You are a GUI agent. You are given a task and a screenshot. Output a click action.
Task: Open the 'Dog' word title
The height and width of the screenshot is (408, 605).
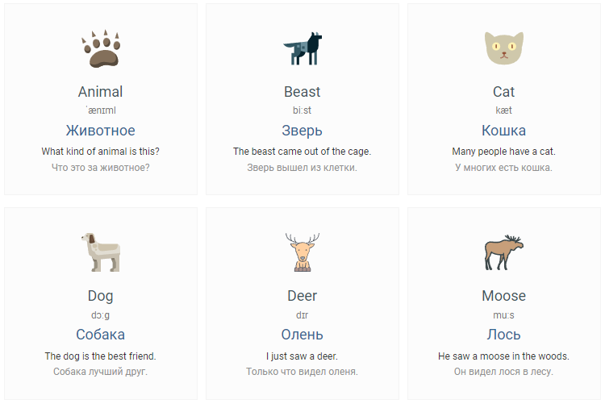coord(100,296)
